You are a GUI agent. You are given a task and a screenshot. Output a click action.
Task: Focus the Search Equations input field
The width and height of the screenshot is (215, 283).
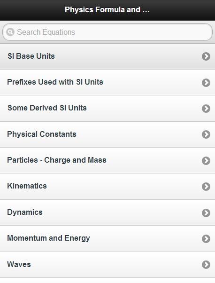[107, 32]
